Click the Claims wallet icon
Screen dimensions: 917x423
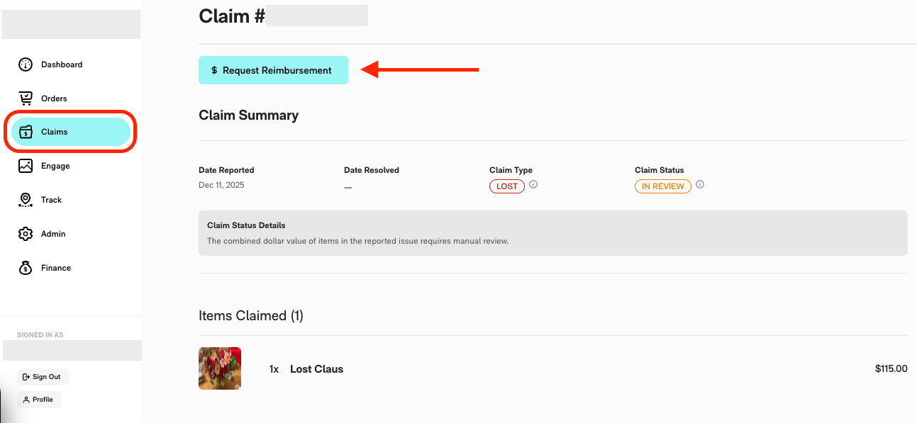(x=26, y=132)
